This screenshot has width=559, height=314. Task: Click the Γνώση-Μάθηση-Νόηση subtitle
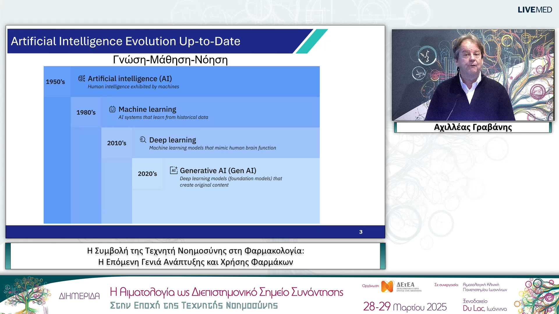(170, 60)
